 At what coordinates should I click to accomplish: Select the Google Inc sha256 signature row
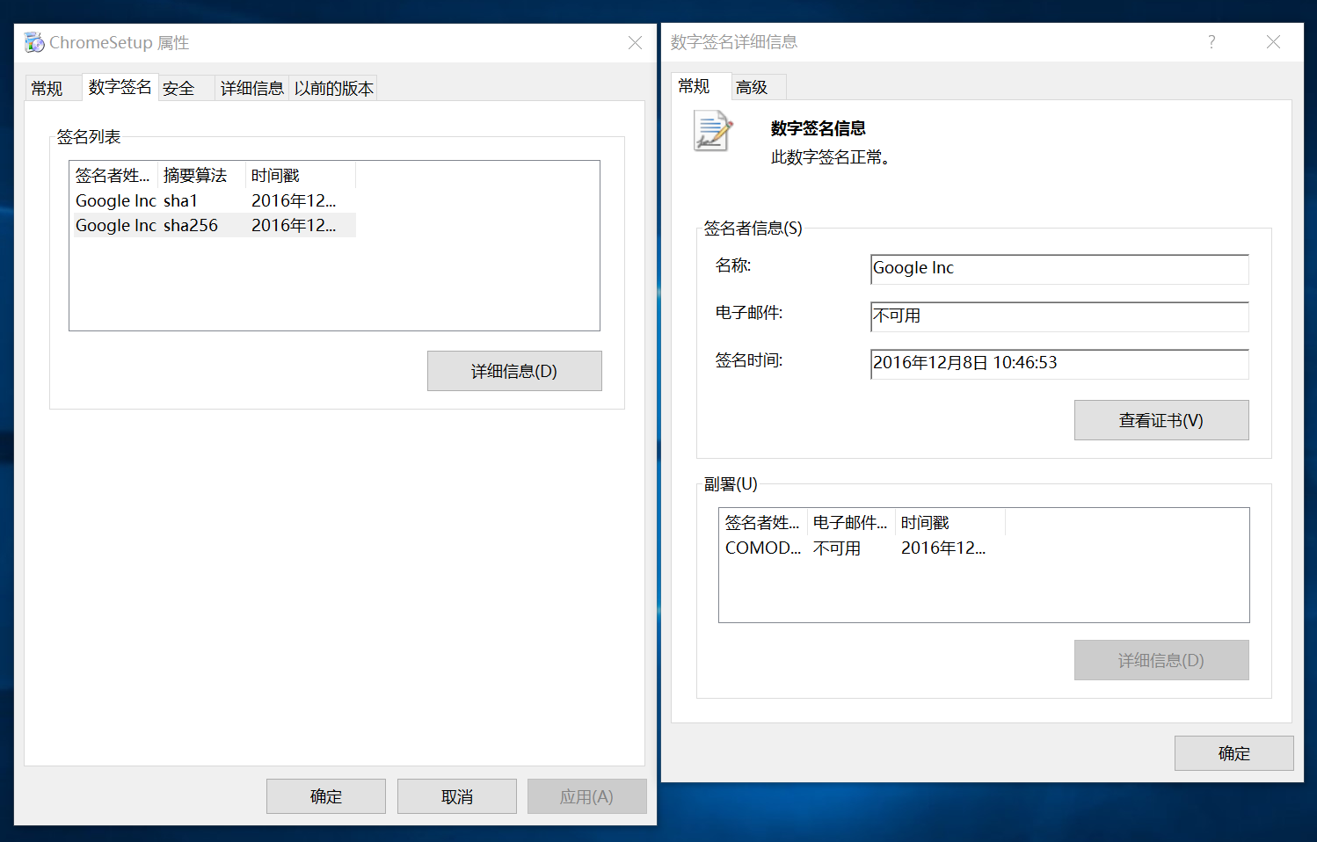214,225
